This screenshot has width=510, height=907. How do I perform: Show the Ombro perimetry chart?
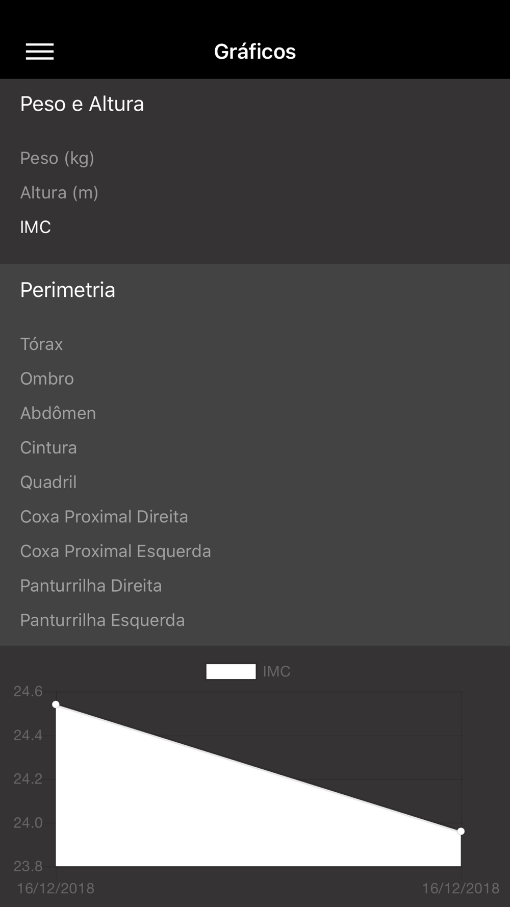pos(47,379)
